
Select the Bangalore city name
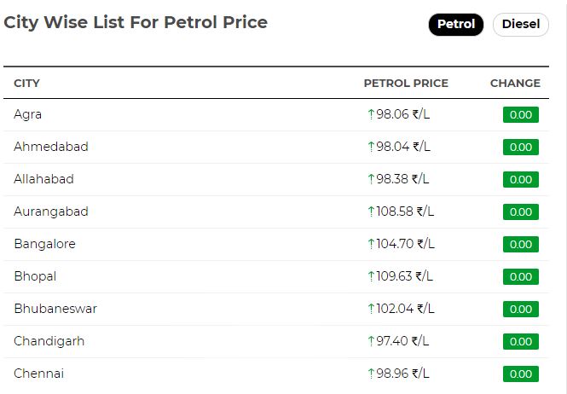pyautogui.click(x=45, y=244)
